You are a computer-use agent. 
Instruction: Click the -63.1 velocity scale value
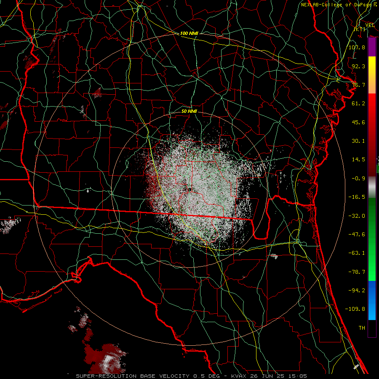pyautogui.click(x=357, y=253)
